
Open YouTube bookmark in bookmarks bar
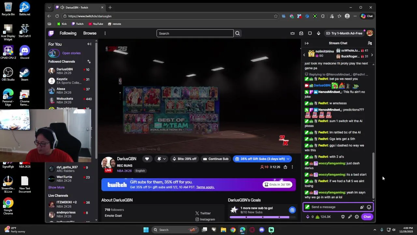(96, 24)
